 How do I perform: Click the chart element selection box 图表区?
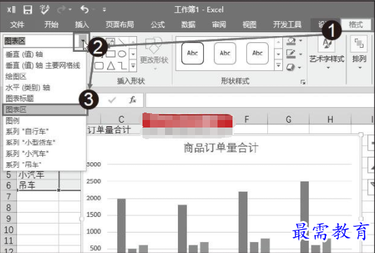[38, 41]
